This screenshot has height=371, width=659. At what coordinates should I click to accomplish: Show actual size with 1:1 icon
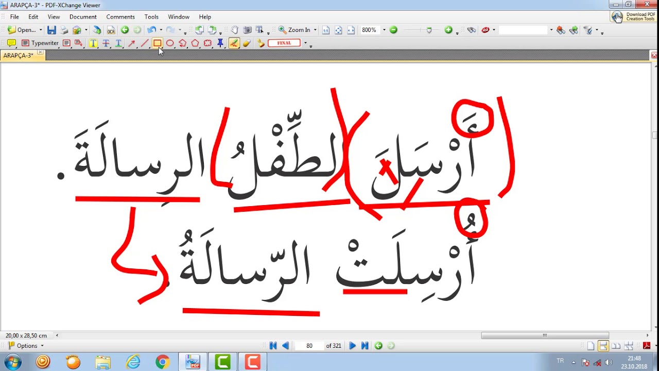point(326,30)
